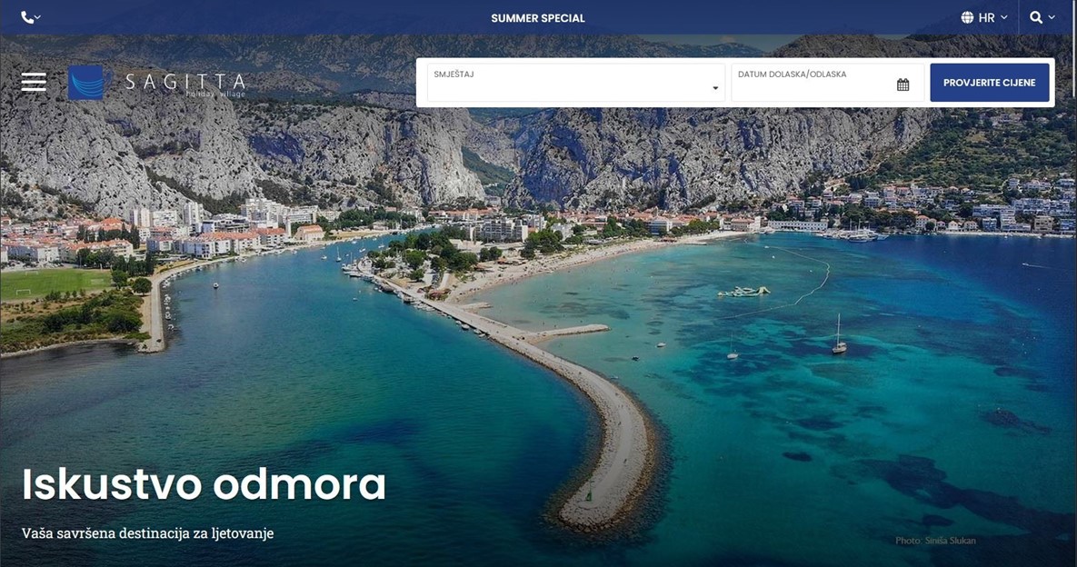
Task: Focus the Datum dolaska/odlaska date field
Action: [828, 83]
